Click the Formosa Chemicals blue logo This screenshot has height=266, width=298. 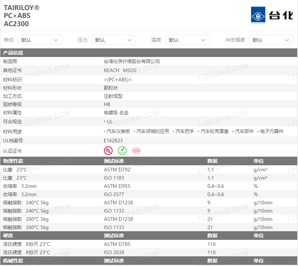258,15
